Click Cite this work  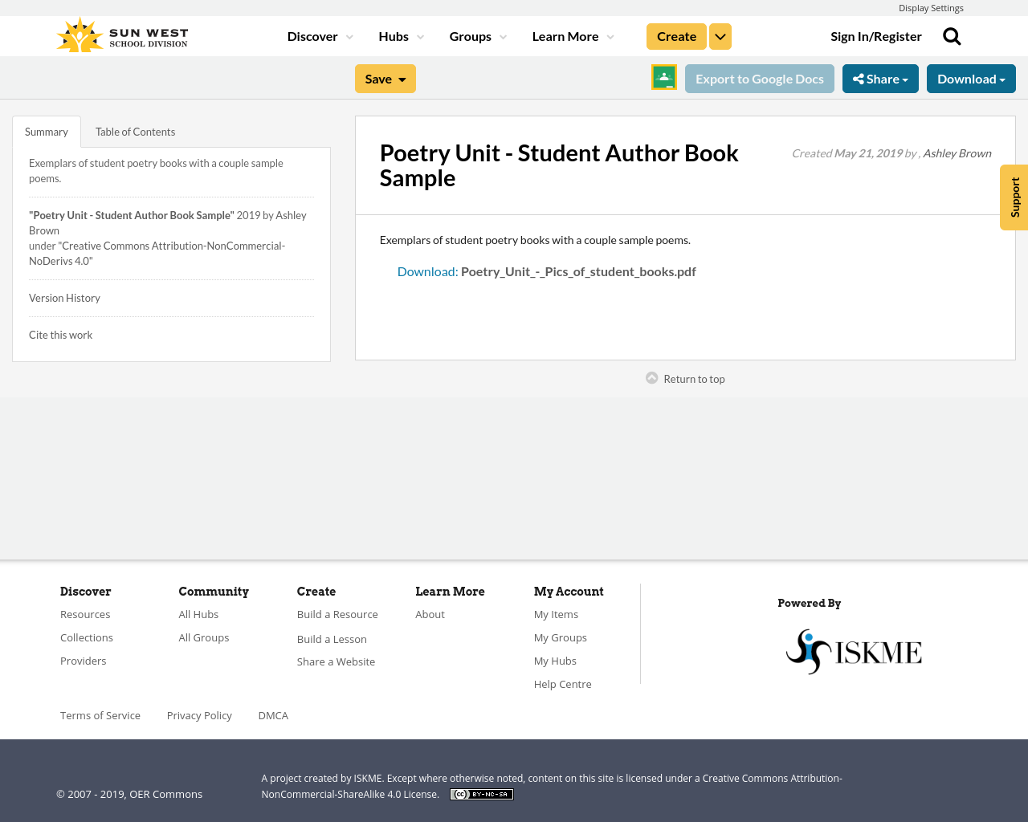click(60, 334)
